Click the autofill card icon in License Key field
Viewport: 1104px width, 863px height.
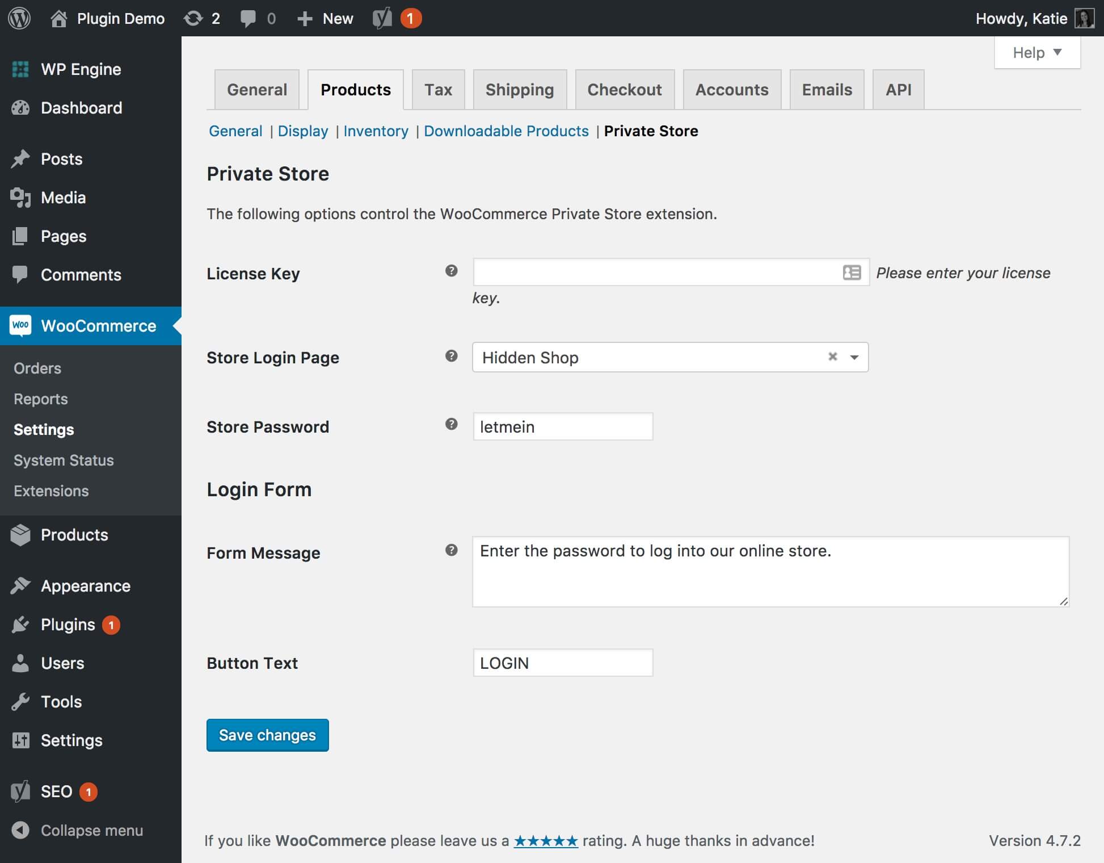click(x=852, y=273)
